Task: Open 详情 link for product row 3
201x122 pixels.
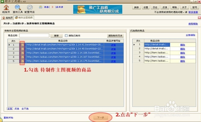Action: pos(113,53)
